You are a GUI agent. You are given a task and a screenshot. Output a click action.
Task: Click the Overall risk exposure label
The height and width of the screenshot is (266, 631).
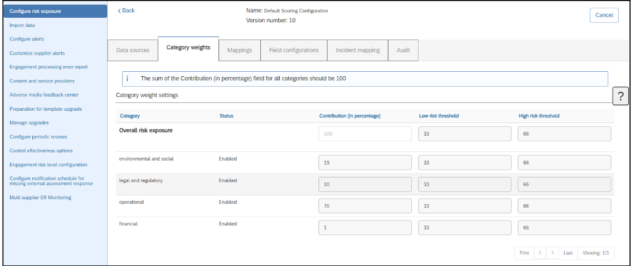[x=145, y=130]
